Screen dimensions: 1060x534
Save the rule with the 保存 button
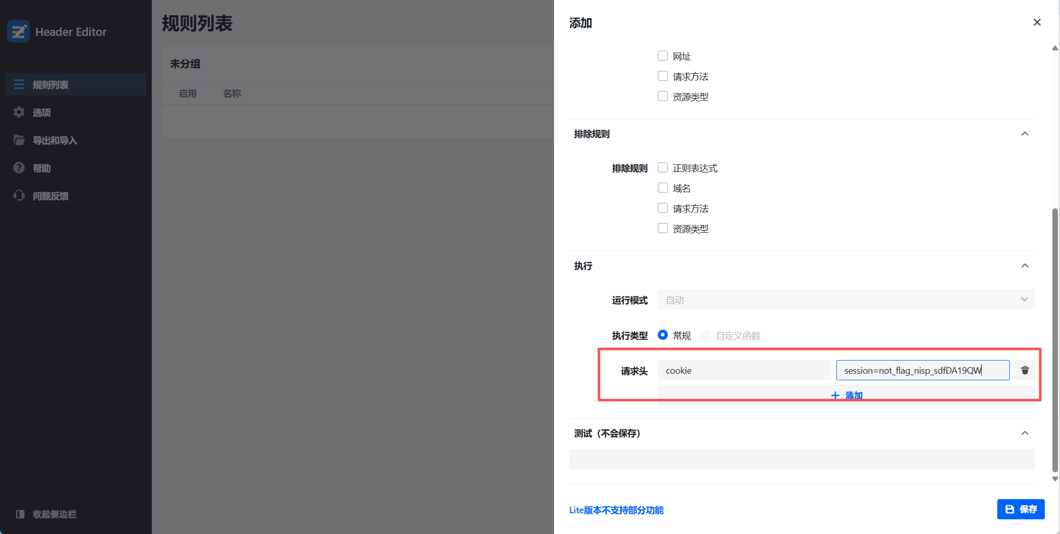point(1021,509)
